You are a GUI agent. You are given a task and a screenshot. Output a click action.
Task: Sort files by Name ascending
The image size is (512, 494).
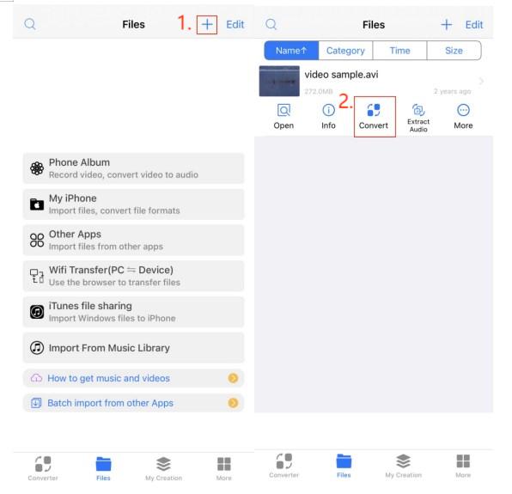click(x=291, y=51)
